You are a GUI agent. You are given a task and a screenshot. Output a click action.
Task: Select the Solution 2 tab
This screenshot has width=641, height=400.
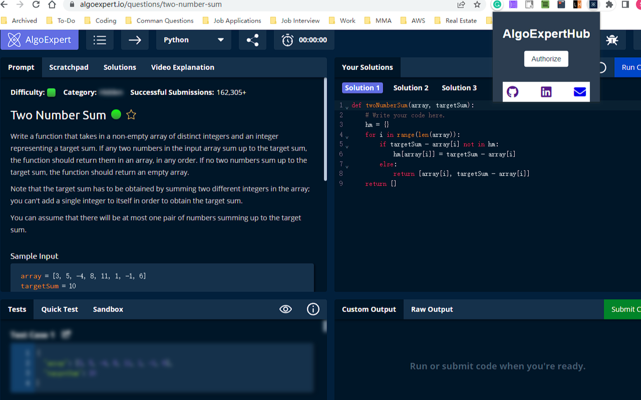click(x=411, y=88)
